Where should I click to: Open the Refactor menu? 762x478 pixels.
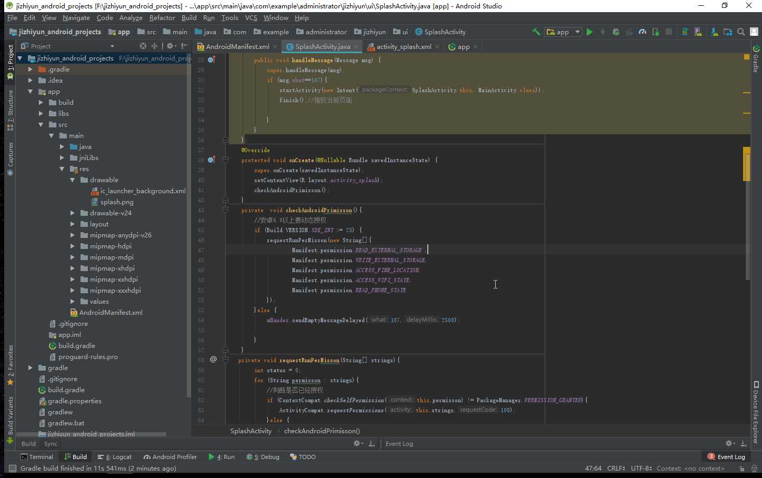point(162,17)
